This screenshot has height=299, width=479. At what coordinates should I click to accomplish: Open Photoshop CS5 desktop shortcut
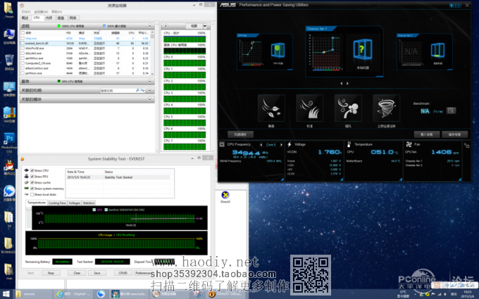pyautogui.click(x=9, y=137)
